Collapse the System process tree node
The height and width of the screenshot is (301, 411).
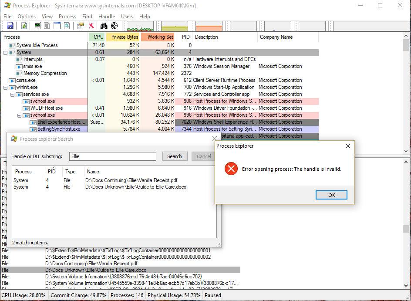(x=5, y=52)
